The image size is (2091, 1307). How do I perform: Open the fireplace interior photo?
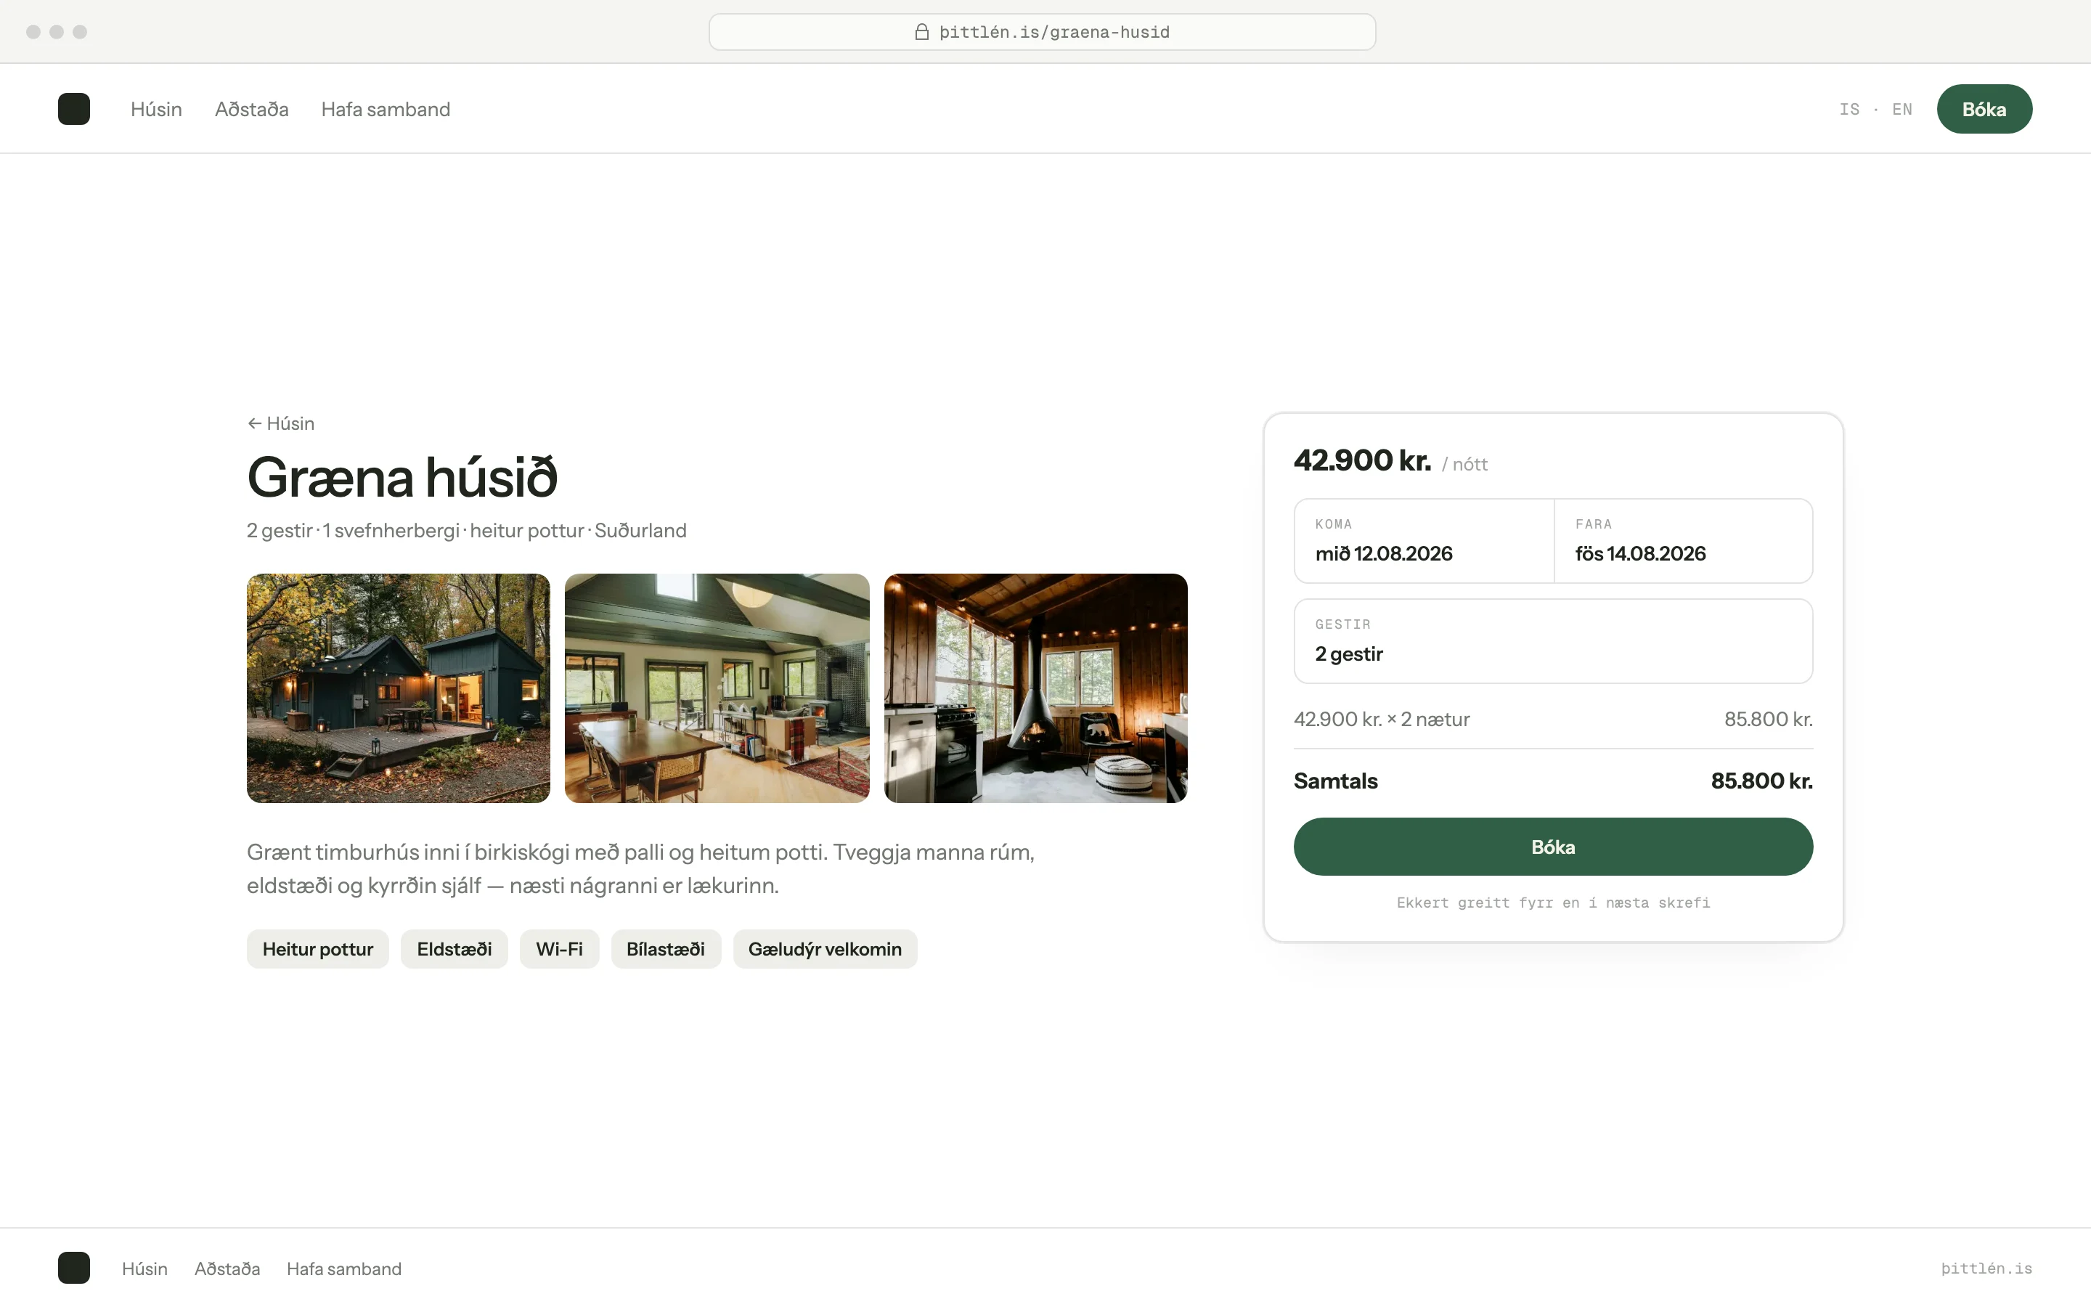tap(1035, 688)
